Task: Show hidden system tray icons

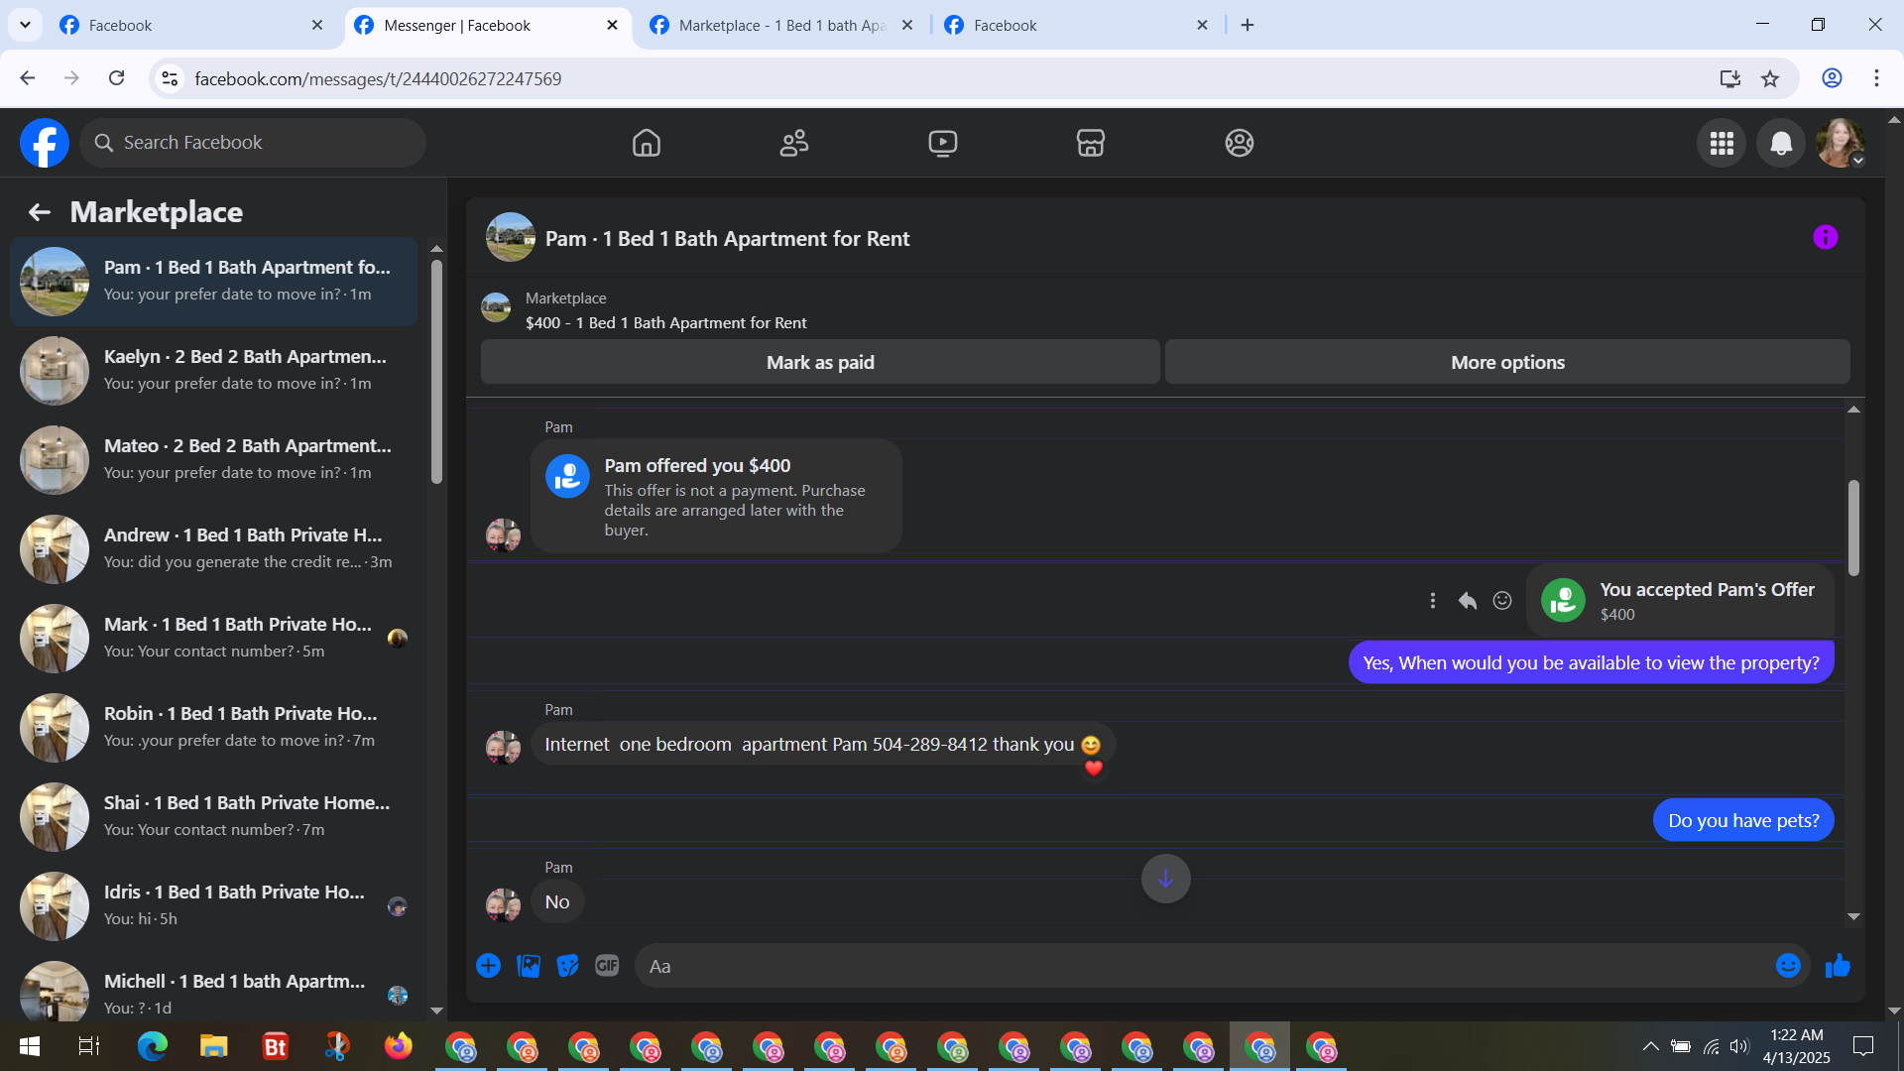Action: tap(1650, 1046)
